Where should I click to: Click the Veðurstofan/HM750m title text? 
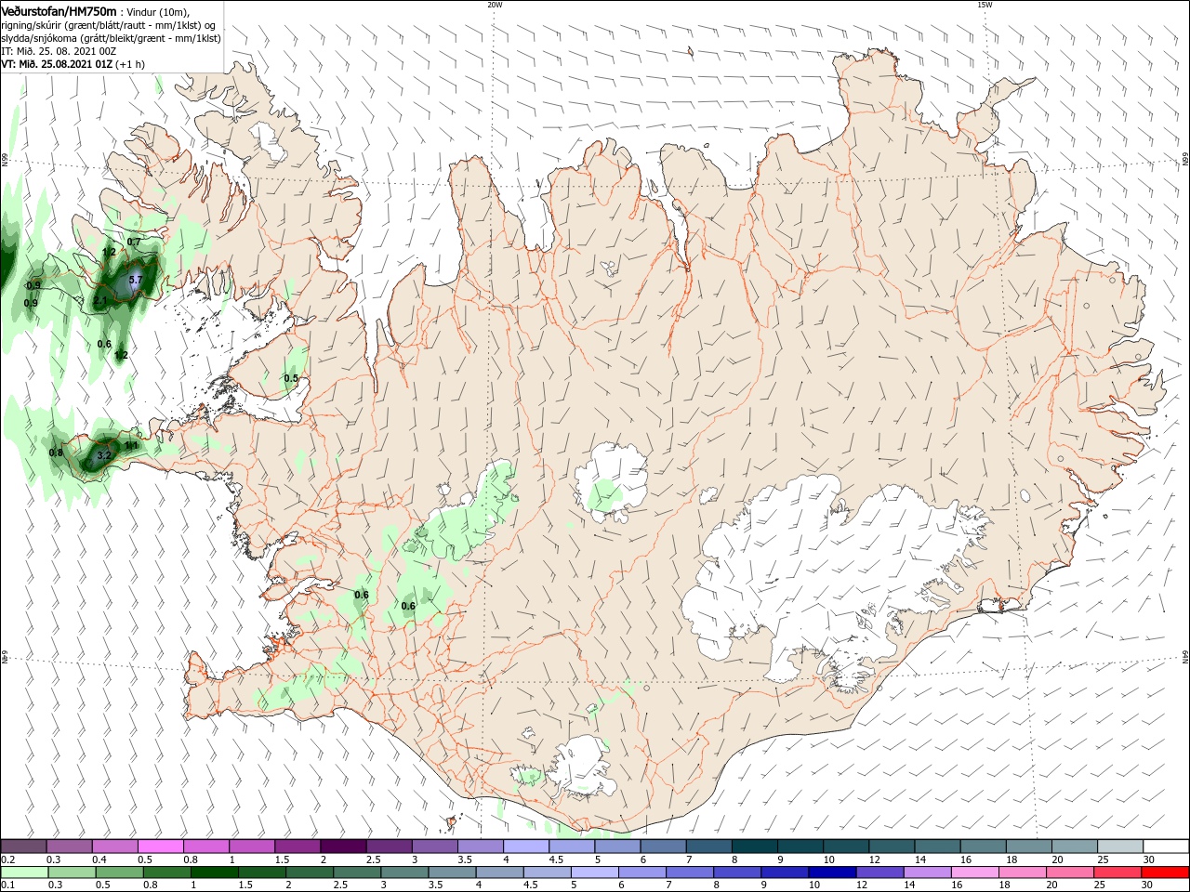[59, 10]
